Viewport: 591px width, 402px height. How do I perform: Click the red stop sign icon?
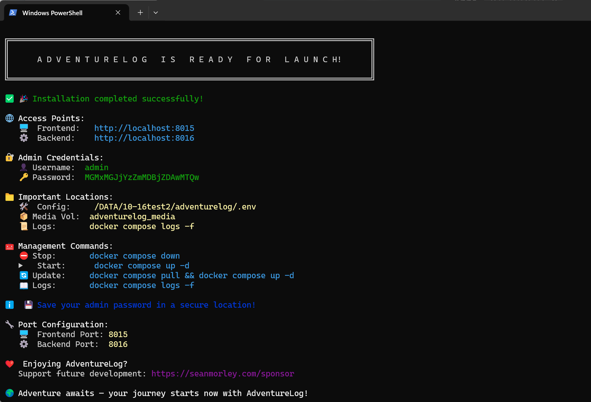(x=24, y=256)
